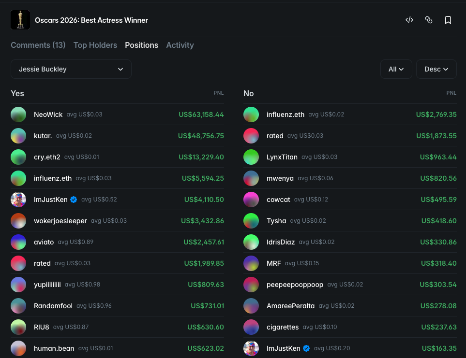Click the 'avg US$0.98' text

(x=82, y=285)
